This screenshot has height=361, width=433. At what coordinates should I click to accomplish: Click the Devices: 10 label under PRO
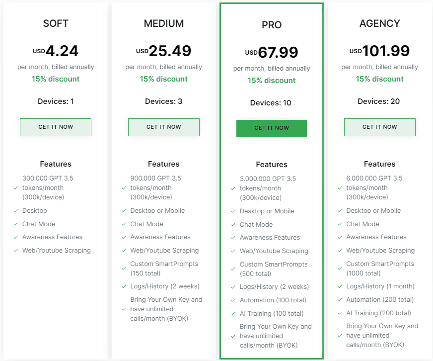pyautogui.click(x=271, y=103)
